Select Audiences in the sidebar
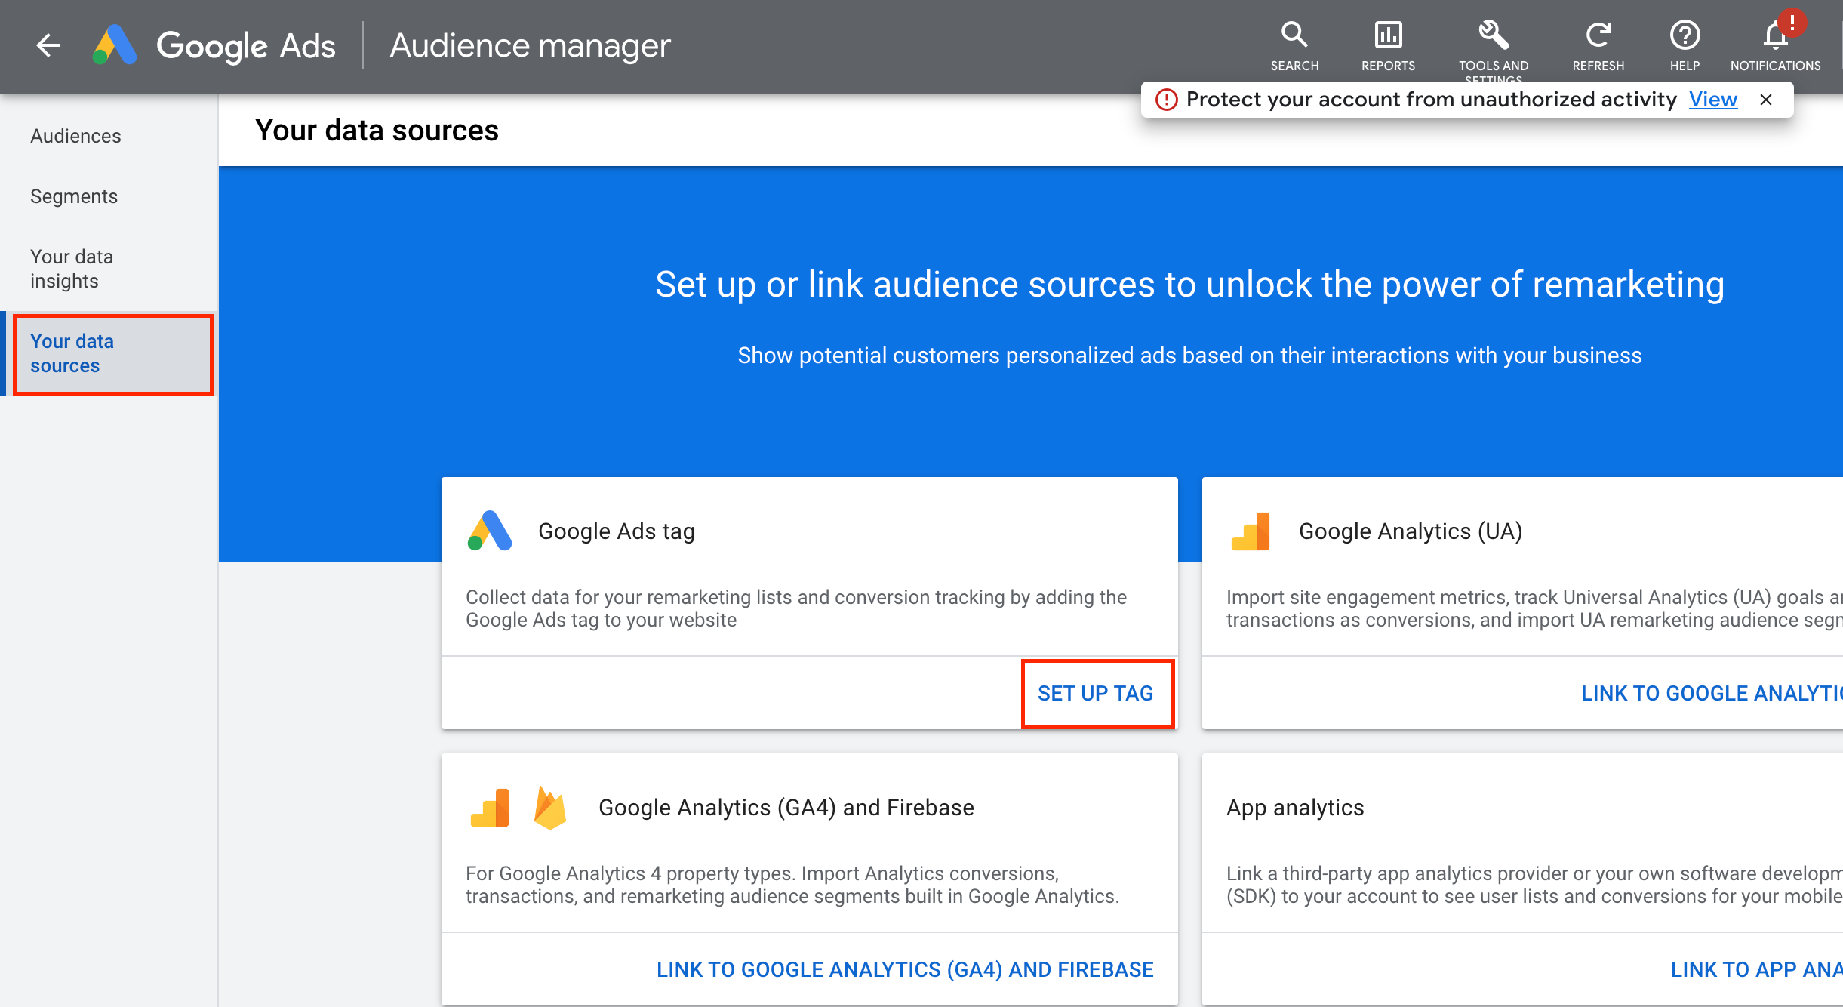Screen dimensions: 1843x1007 [x=75, y=136]
